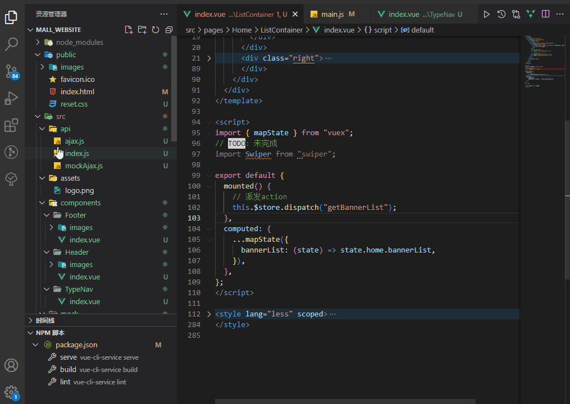Open the Manage gear icon
Image resolution: width=570 pixels, height=404 pixels.
pyautogui.click(x=11, y=392)
